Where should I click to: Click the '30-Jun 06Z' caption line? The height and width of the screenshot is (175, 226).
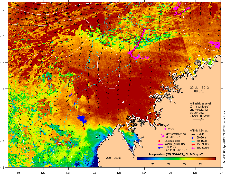tap(197, 113)
